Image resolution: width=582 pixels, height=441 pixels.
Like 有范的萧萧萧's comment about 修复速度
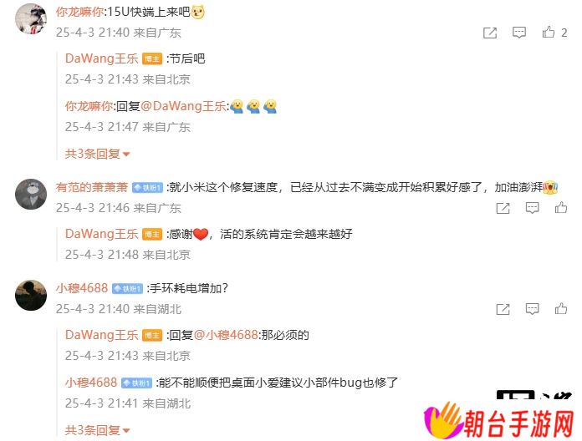point(561,207)
